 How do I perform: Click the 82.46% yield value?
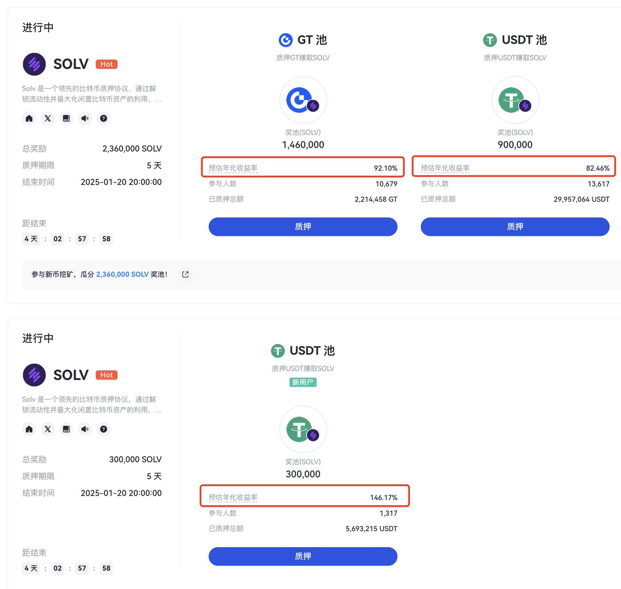(x=598, y=168)
